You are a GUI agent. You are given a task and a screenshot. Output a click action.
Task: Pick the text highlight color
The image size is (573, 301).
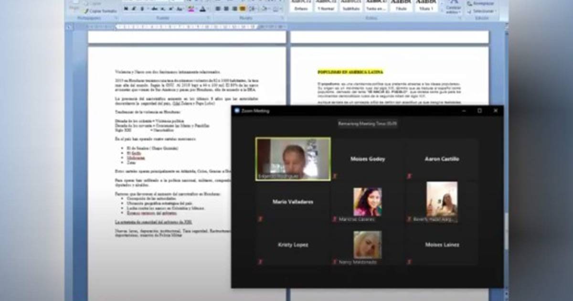click(191, 9)
